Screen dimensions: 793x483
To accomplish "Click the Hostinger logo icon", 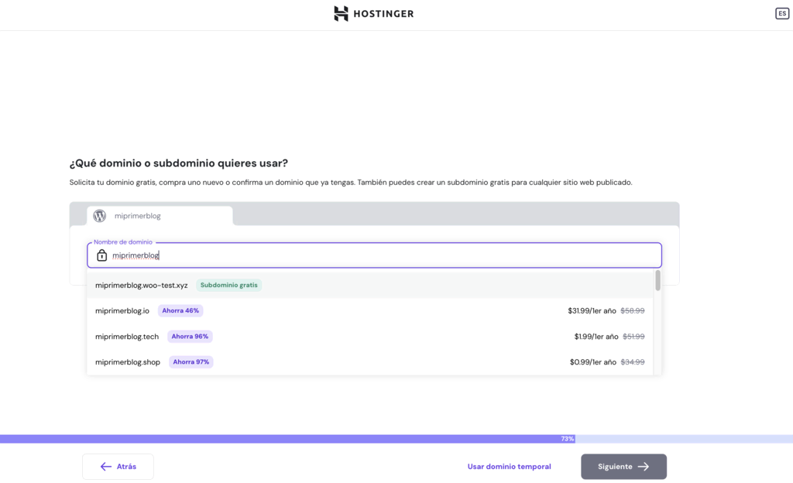I will click(x=342, y=13).
